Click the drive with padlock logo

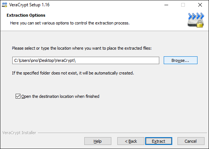[x=196, y=20]
